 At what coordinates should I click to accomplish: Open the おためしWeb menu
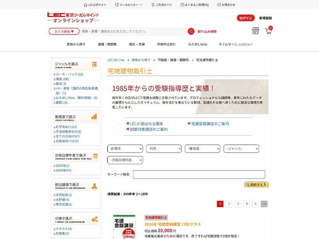[x=198, y=44]
